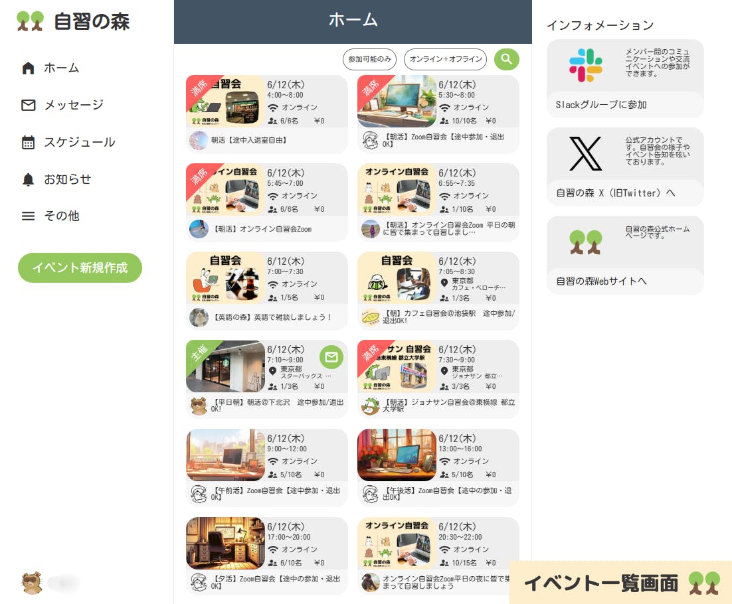Open the メッセージ menu item
This screenshot has height=604, width=732.
pyautogui.click(x=74, y=105)
